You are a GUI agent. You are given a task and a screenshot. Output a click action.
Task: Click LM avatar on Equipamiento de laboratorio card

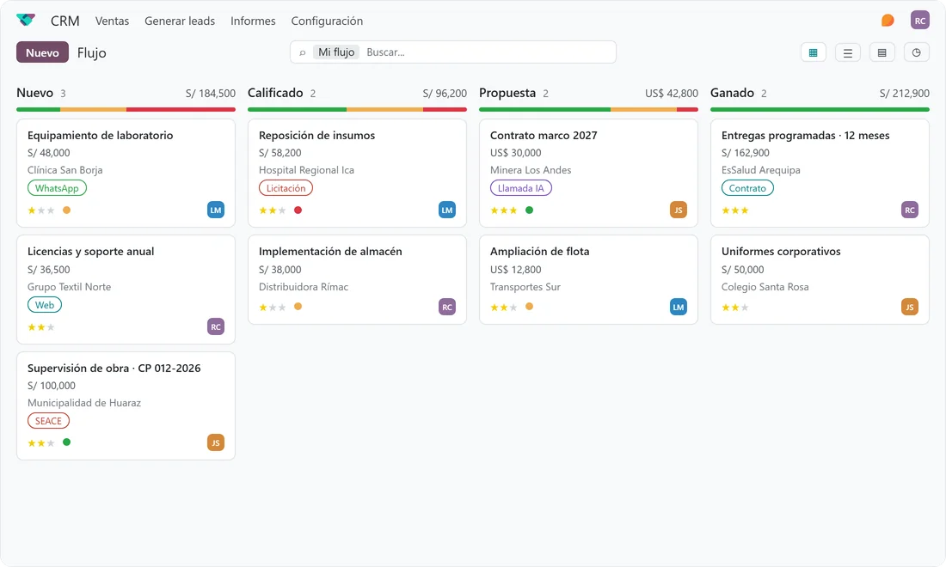tap(215, 210)
